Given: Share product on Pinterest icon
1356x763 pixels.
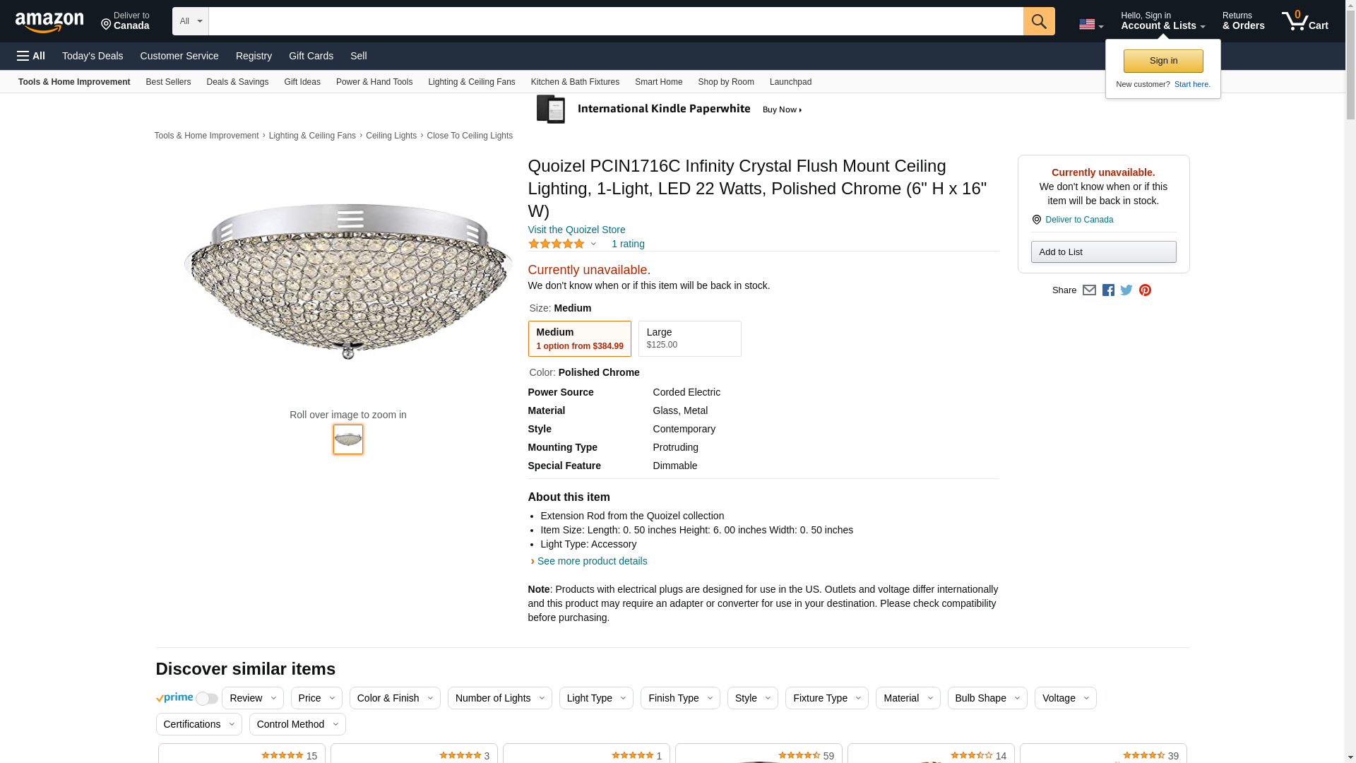Looking at the screenshot, I should [1145, 290].
